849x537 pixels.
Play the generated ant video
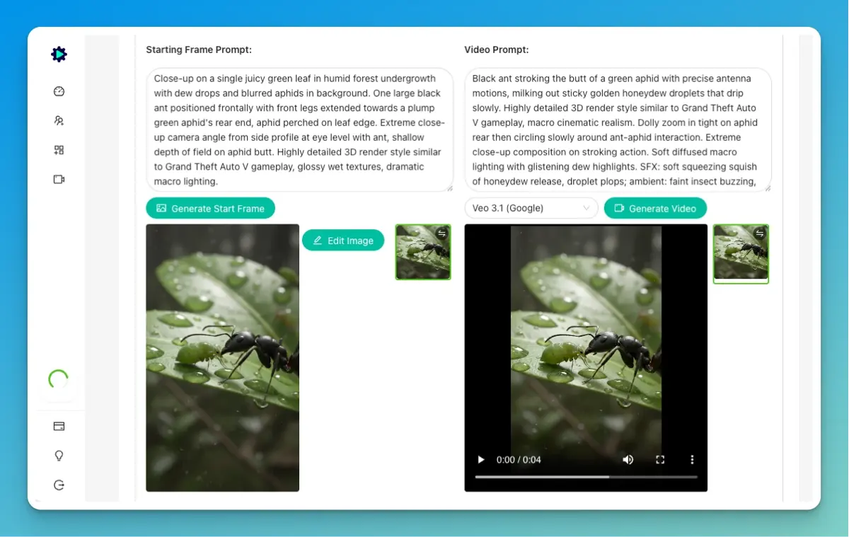click(x=481, y=460)
